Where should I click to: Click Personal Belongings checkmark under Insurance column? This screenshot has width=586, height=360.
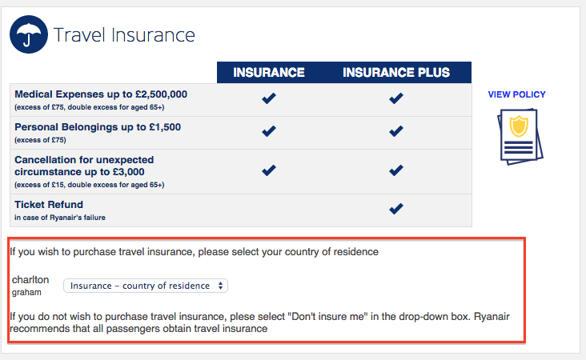pyautogui.click(x=269, y=131)
